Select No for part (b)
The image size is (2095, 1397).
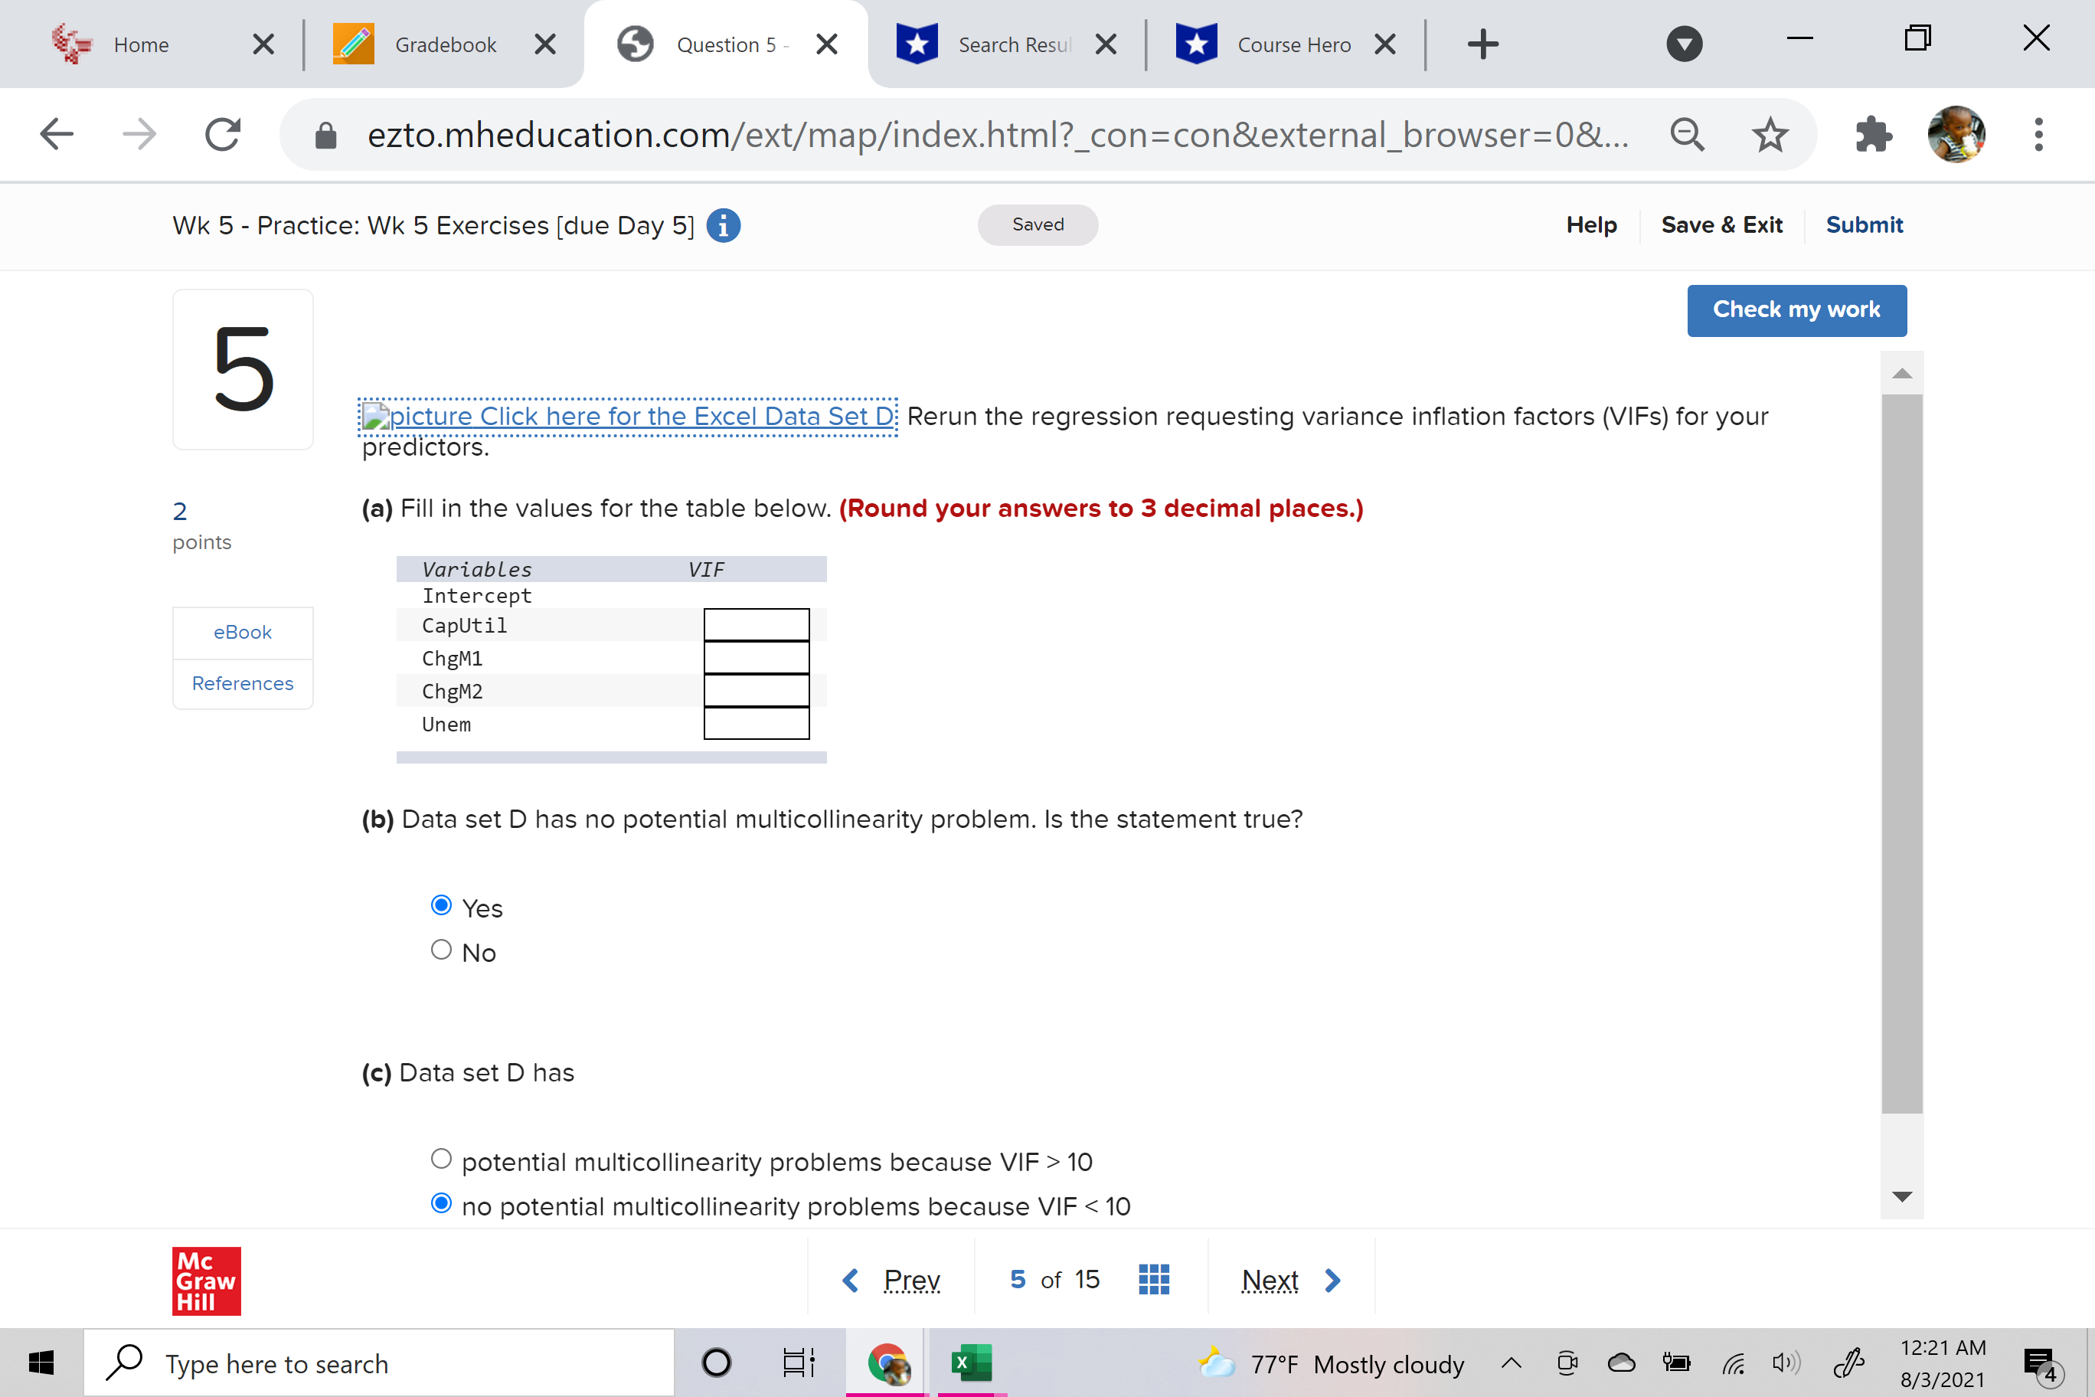(x=441, y=950)
